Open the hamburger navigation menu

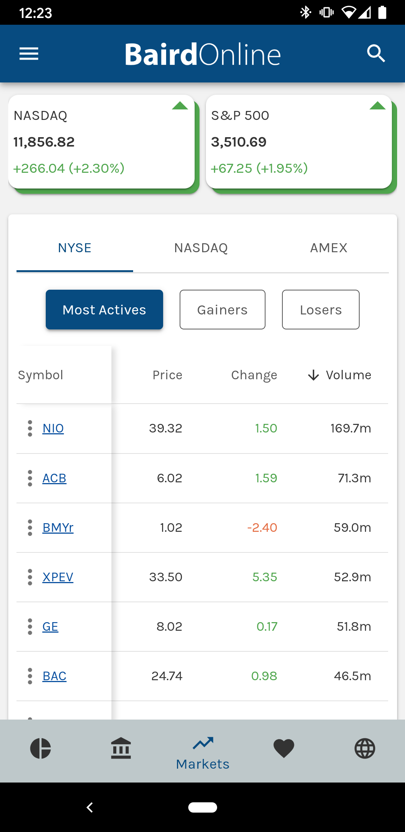point(29,54)
